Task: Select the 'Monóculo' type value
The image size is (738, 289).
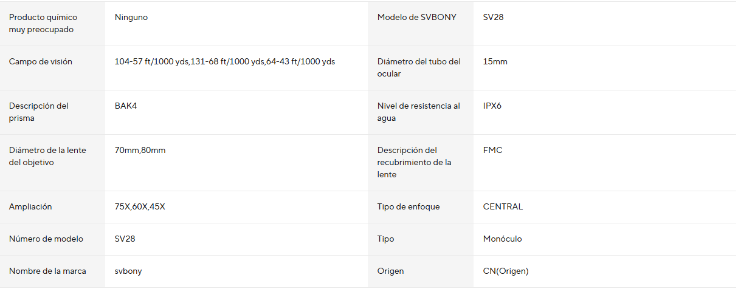Action: pos(502,239)
